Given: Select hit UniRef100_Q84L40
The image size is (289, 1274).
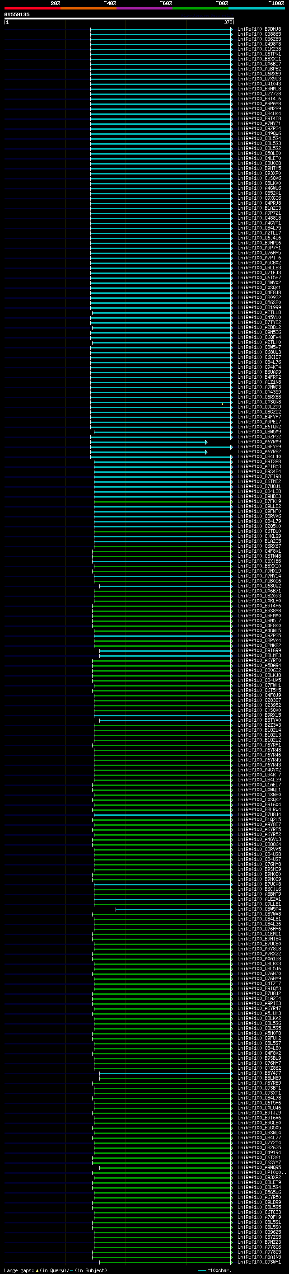Looking at the screenshot, I should tap(259, 457).
